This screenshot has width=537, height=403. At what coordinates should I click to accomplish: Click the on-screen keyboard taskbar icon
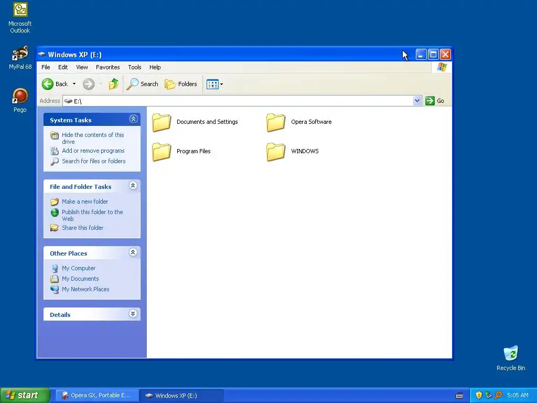[459, 396]
